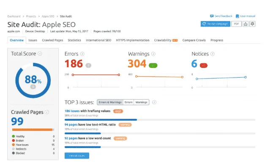Select the Errors & Warnings filter toggle
This screenshot has height=162, width=265.
click(110, 102)
